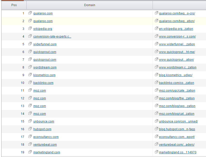
Task: Open external icon beside qualaroo.com in position 2
Action: click(x=30, y=21)
